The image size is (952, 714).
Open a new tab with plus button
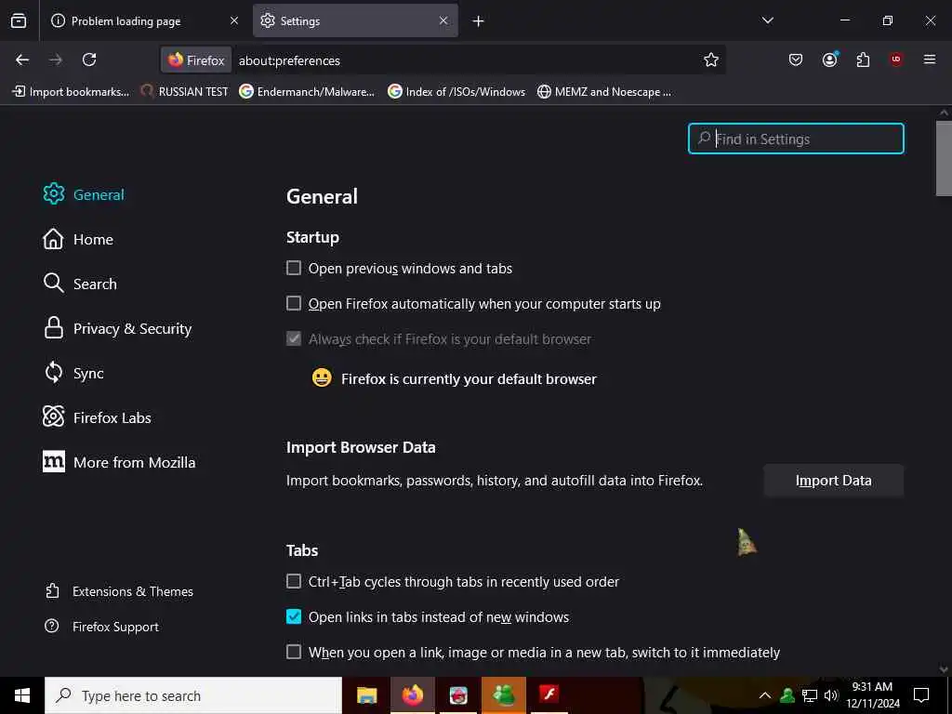point(479,21)
